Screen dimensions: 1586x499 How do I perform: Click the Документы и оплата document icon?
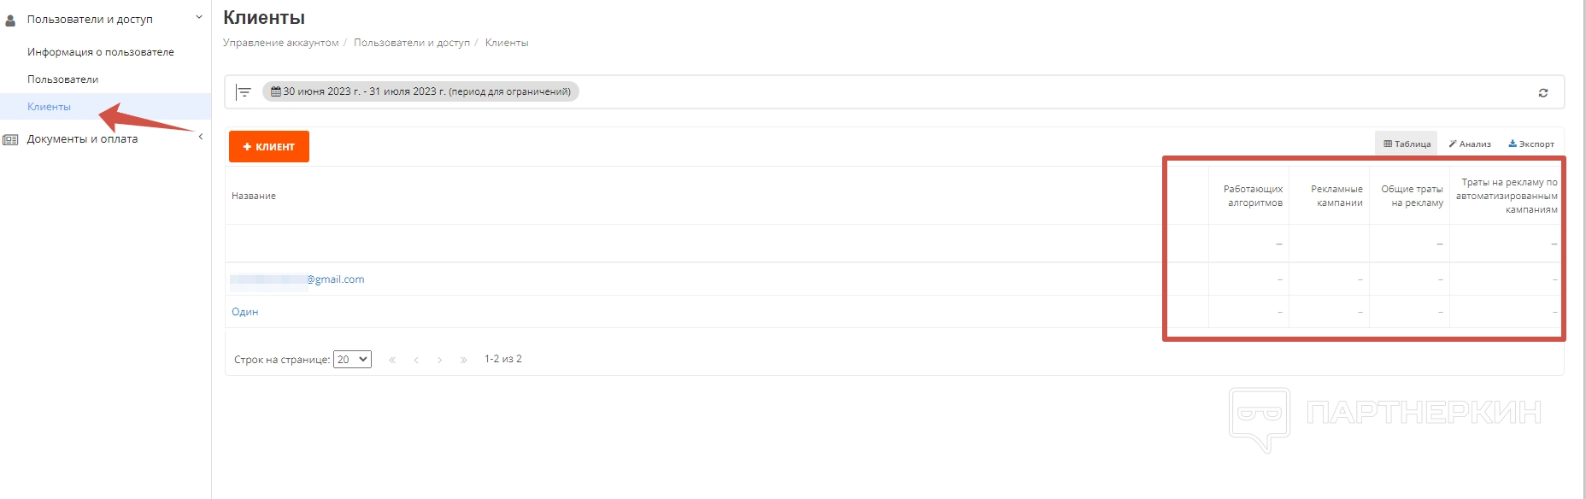11,139
